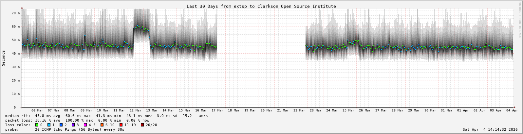Select the magenta 4-5 loss swatch
This screenshot has width=523, height=134.
tap(85, 125)
